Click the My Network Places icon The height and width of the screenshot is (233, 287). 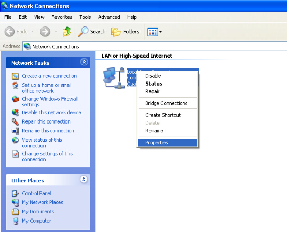(x=16, y=202)
